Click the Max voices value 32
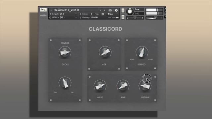 click(103, 14)
